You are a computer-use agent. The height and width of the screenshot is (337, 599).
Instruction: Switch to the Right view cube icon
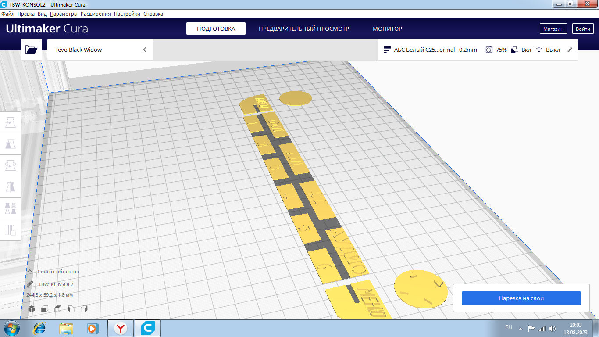coord(84,309)
